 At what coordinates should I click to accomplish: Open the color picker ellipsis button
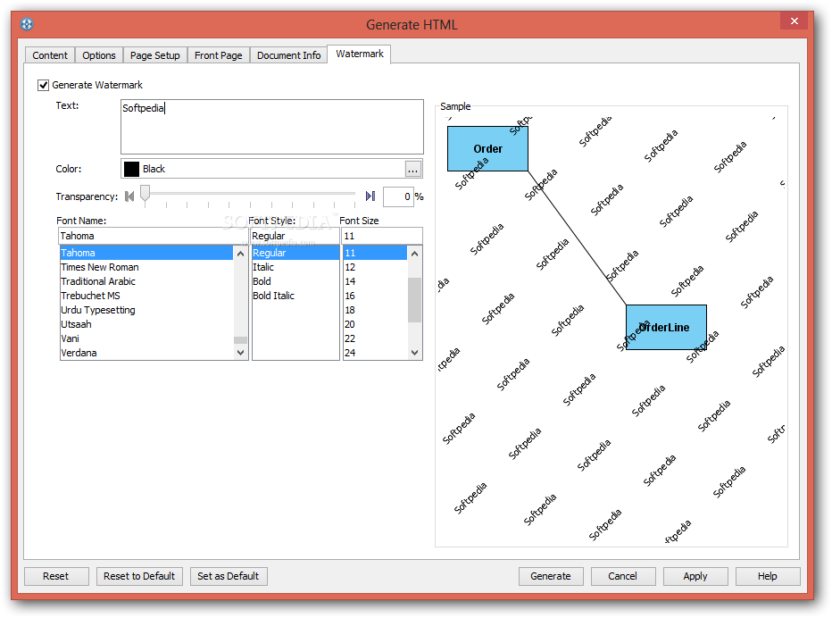click(x=412, y=170)
